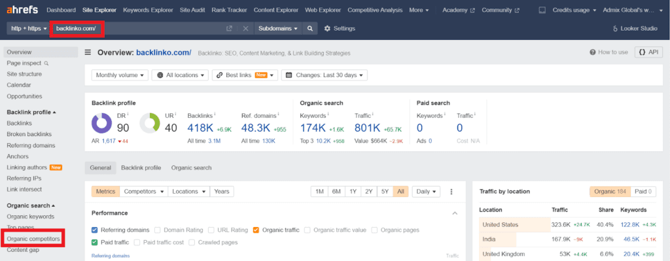Toggle Paid traffic checkbox
This screenshot has width=670, height=261.
(x=95, y=242)
